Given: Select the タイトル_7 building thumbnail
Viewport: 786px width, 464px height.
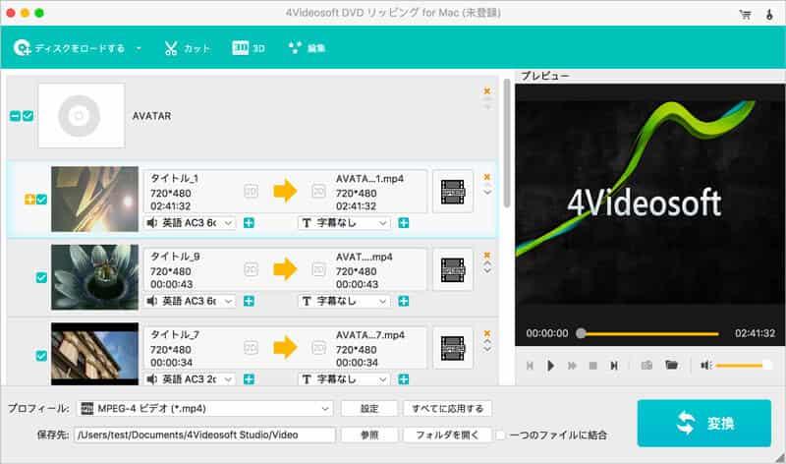Looking at the screenshot, I should click(x=94, y=354).
